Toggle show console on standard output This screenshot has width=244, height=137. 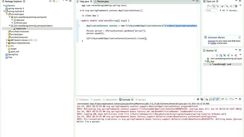[214, 99]
